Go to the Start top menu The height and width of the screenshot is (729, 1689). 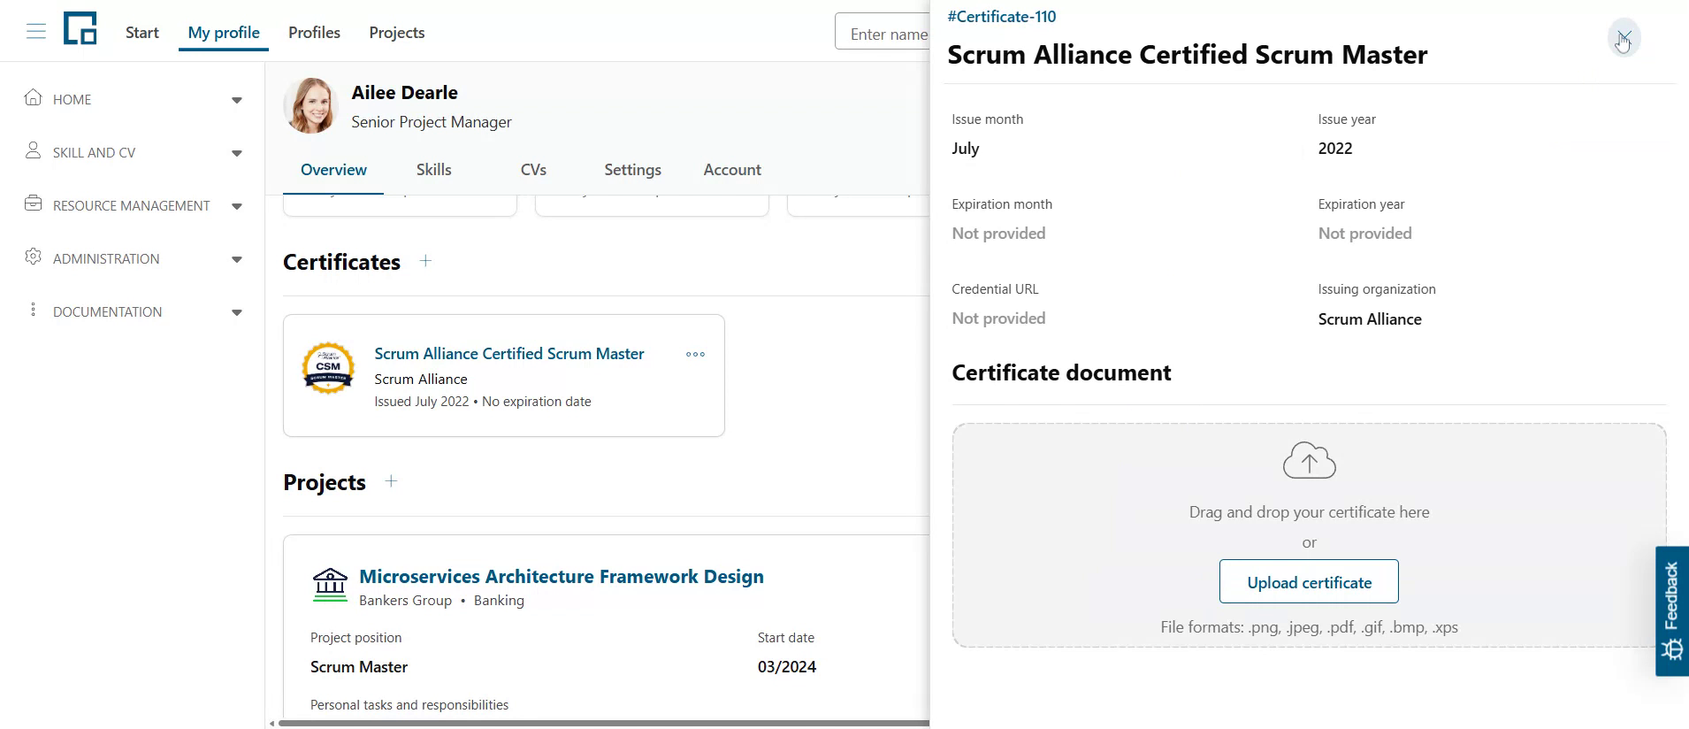pos(142,33)
